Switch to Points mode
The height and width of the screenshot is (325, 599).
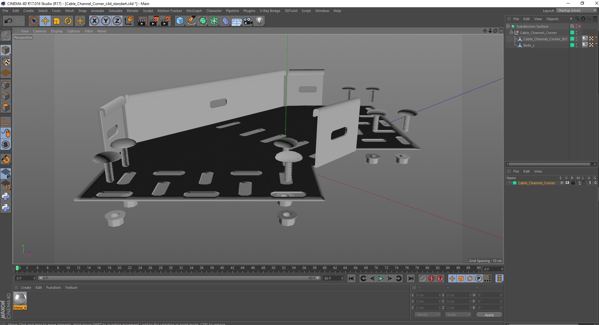(6, 85)
